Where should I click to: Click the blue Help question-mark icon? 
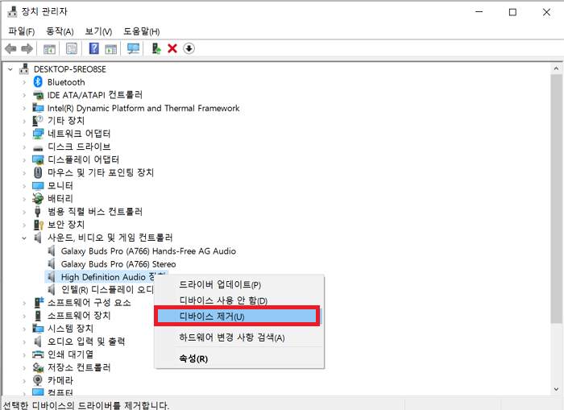pyautogui.click(x=94, y=48)
